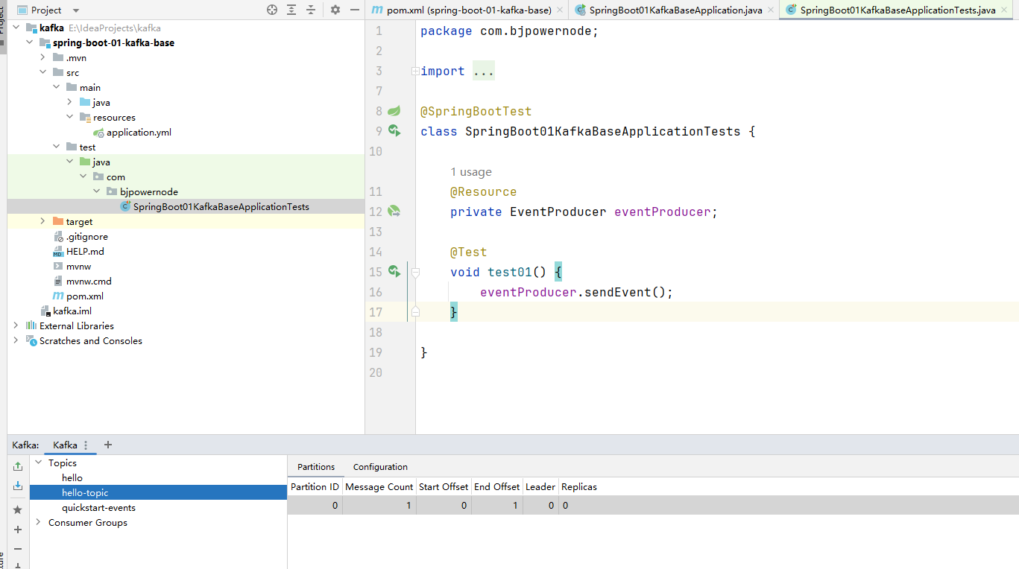Viewport: 1019px width, 569px height.
Task: Add a new Kafka connection tab
Action: click(x=108, y=445)
